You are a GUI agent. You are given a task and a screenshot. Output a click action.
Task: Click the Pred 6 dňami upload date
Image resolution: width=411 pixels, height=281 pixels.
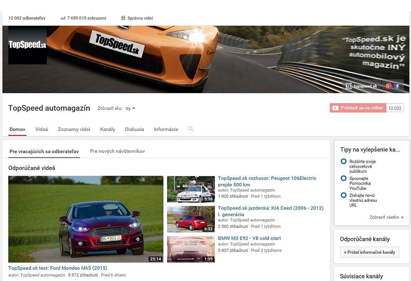[114, 275]
